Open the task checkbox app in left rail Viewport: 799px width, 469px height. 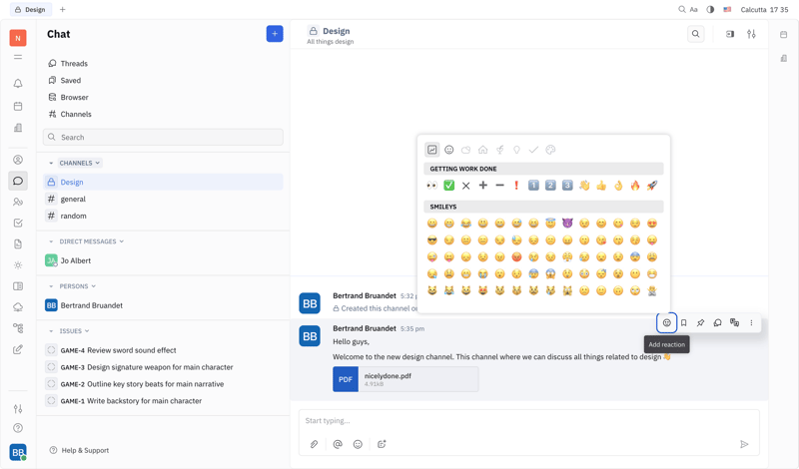(x=18, y=224)
